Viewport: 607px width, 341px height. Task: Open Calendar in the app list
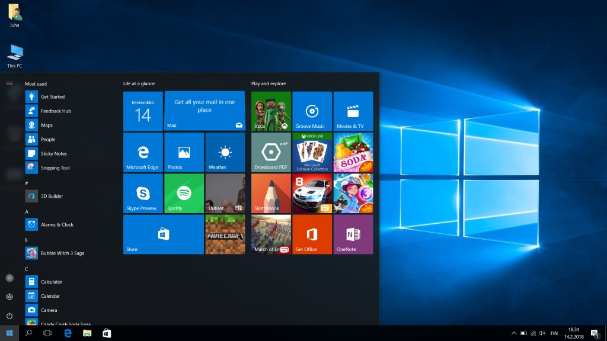click(70, 296)
